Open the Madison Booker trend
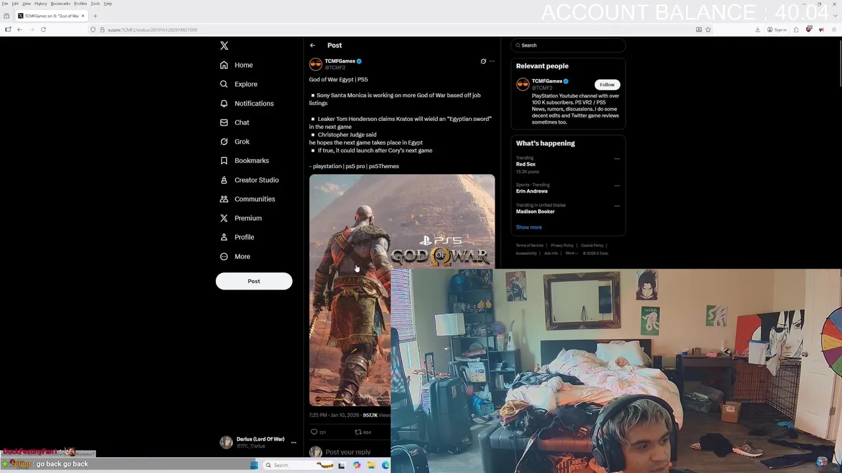This screenshot has width=842, height=473. coord(535,212)
